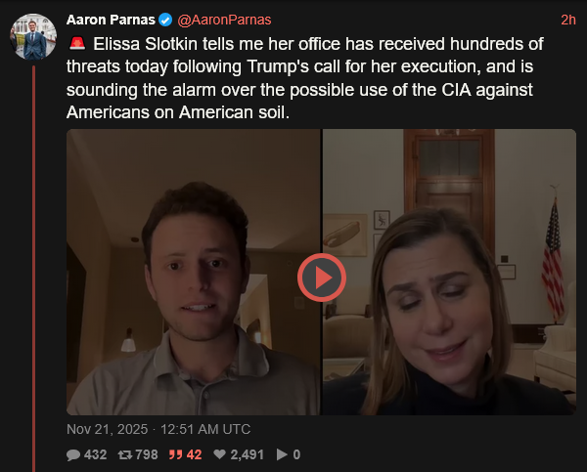
Task: Play the embedded interview video
Action: (x=322, y=278)
